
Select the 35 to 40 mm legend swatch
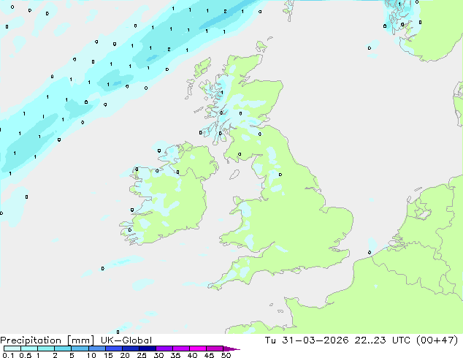(x=181, y=349)
